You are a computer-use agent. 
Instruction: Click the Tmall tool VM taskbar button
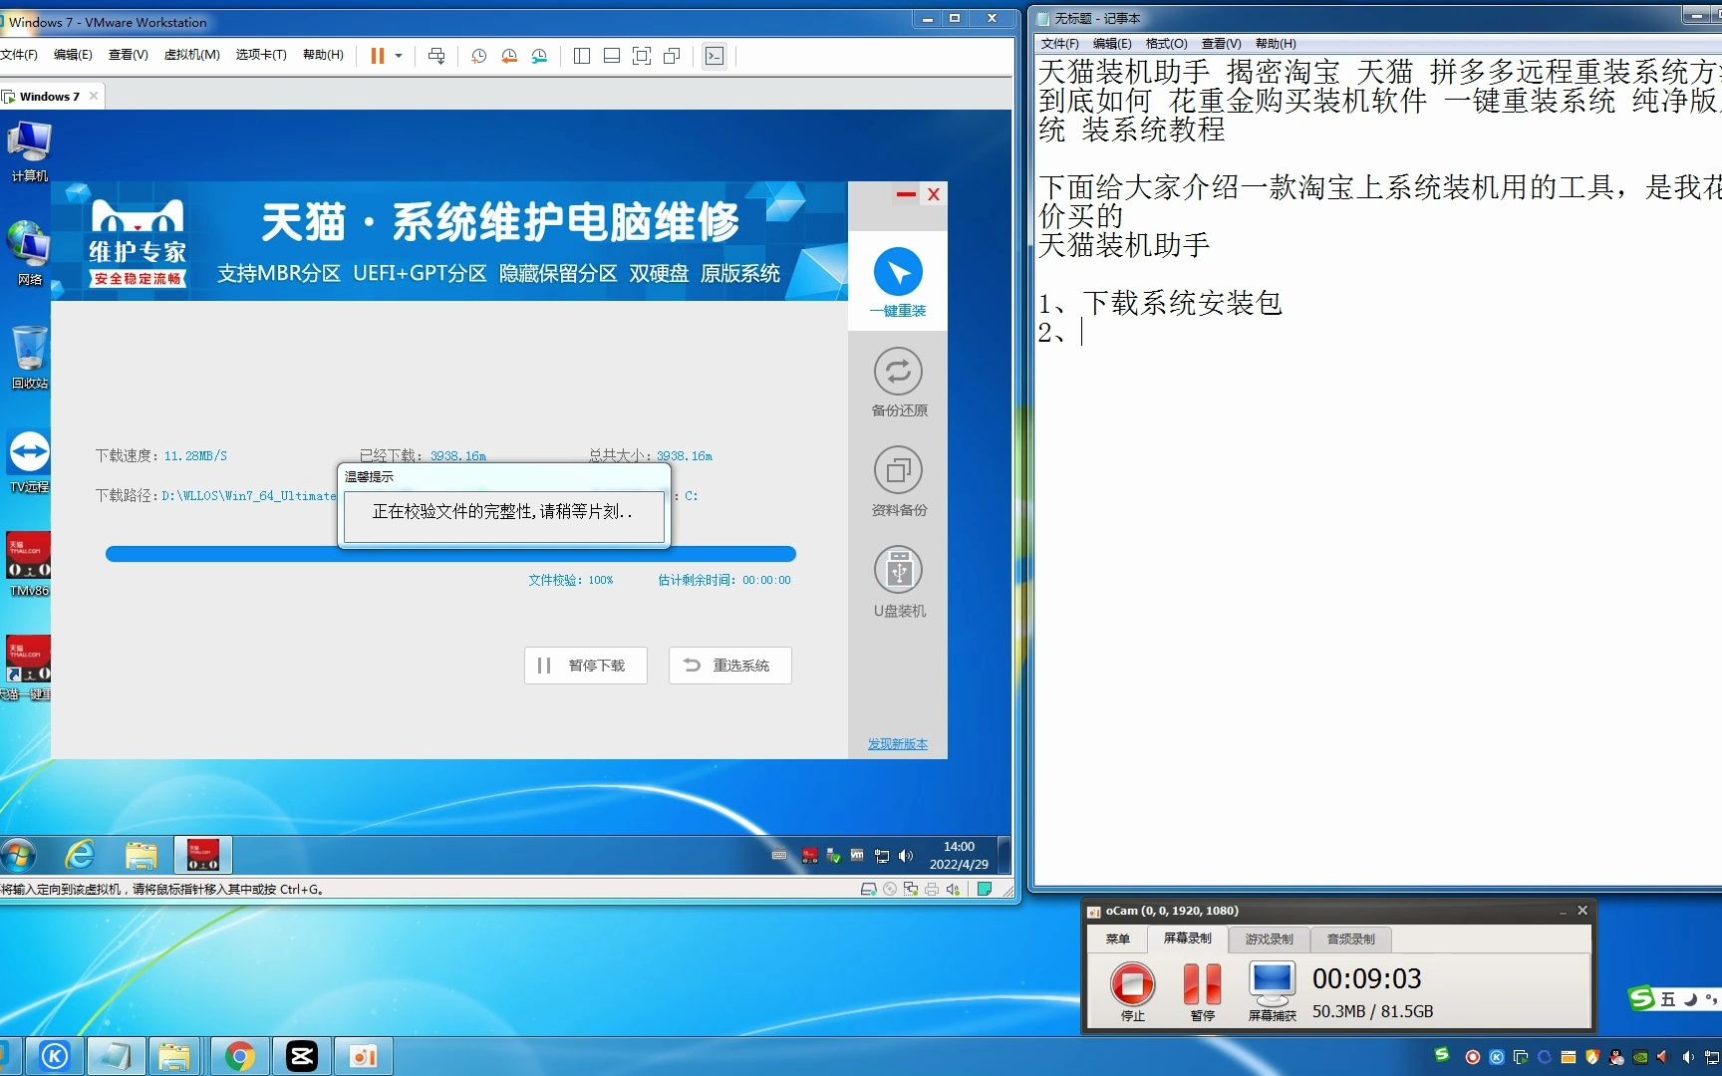pos(203,855)
